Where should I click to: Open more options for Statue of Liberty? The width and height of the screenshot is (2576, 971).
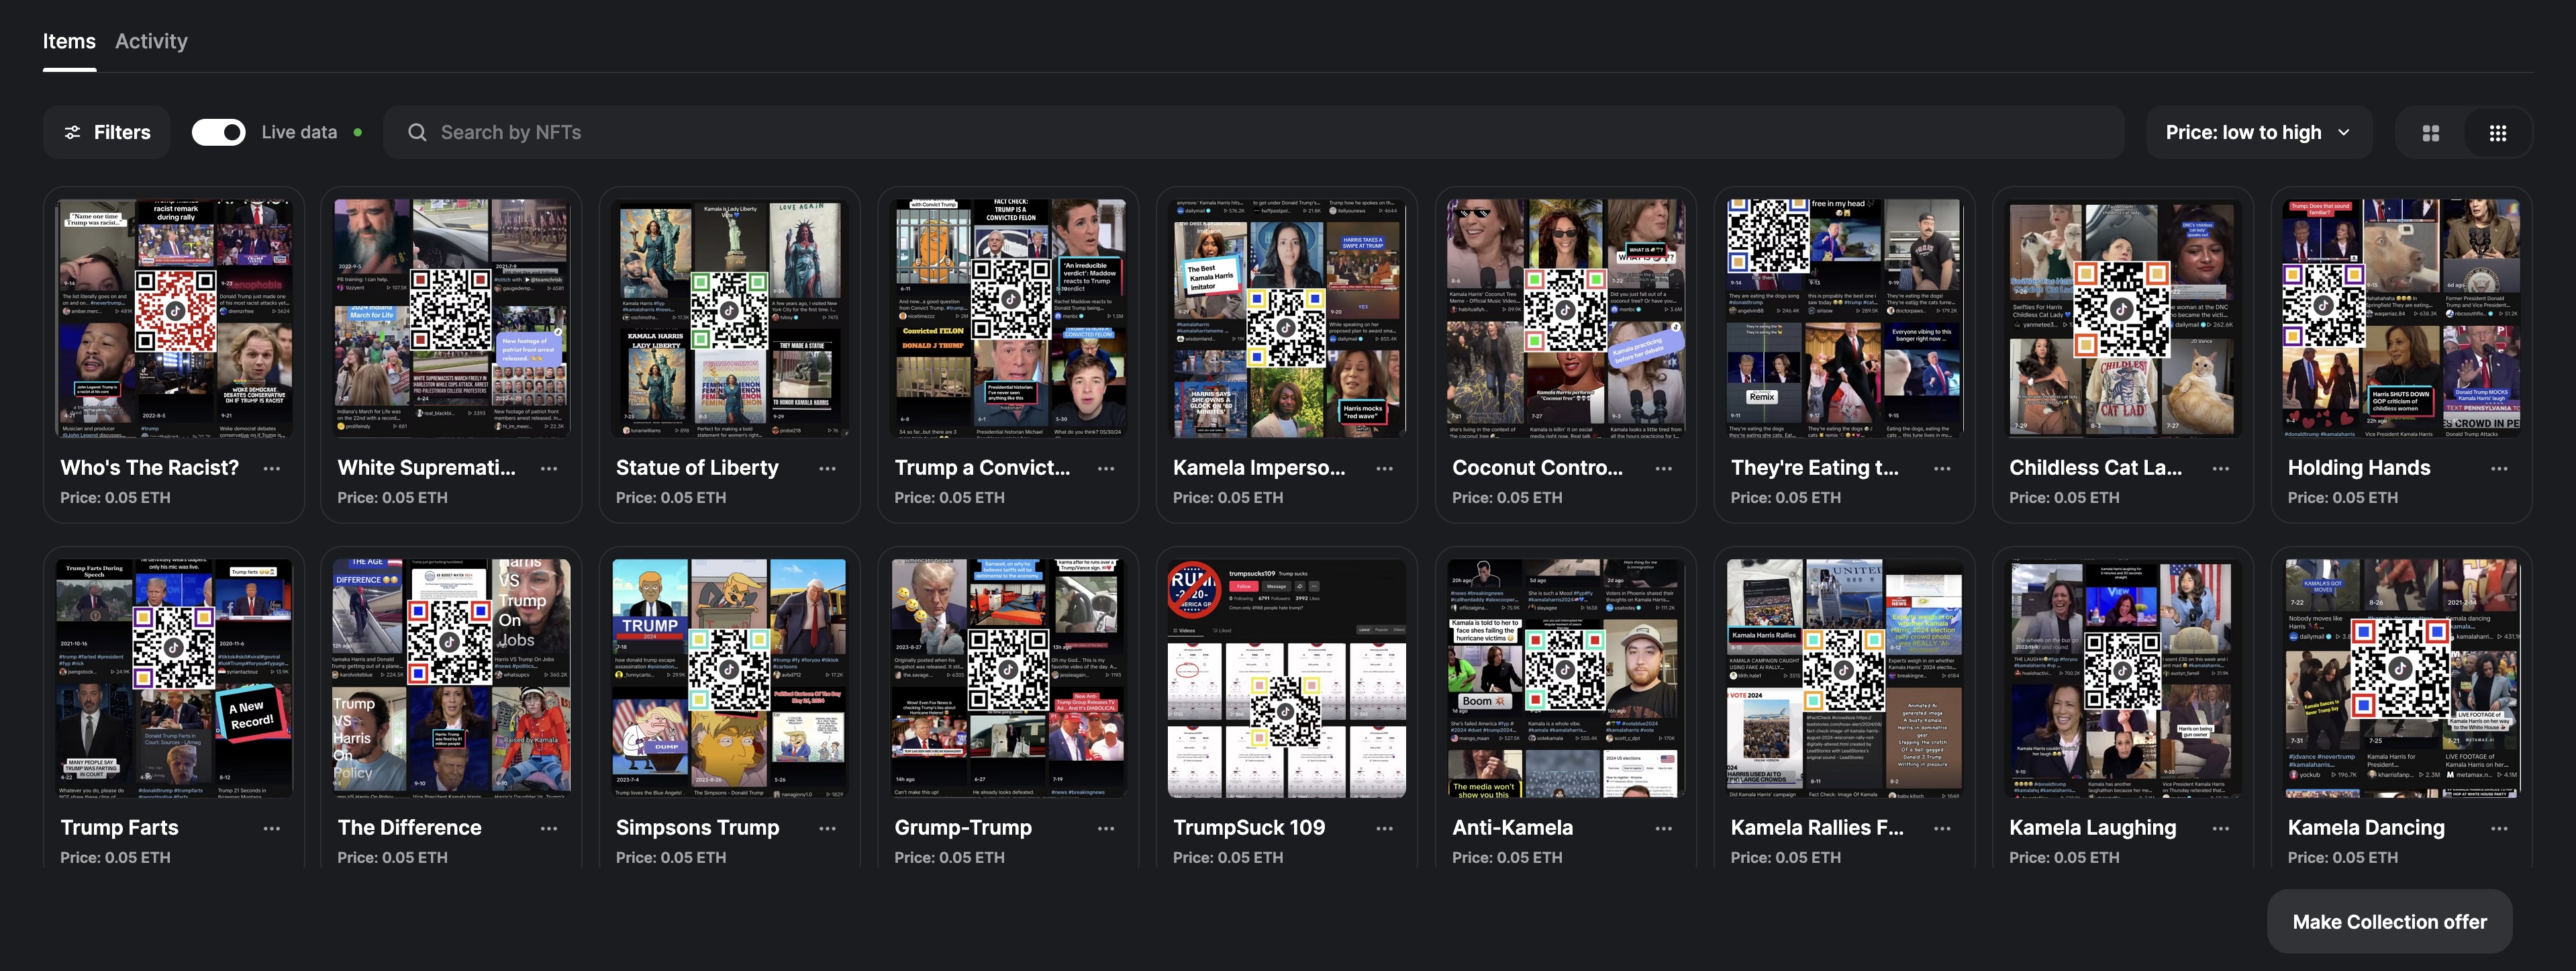[x=827, y=468]
